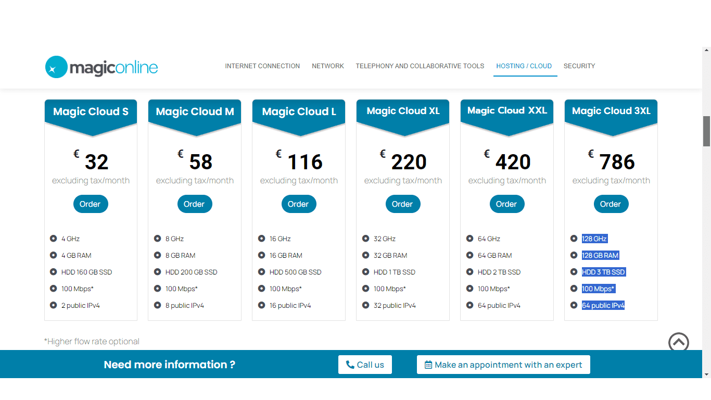Click 'HDD 500 GB SSD' text

click(296, 272)
